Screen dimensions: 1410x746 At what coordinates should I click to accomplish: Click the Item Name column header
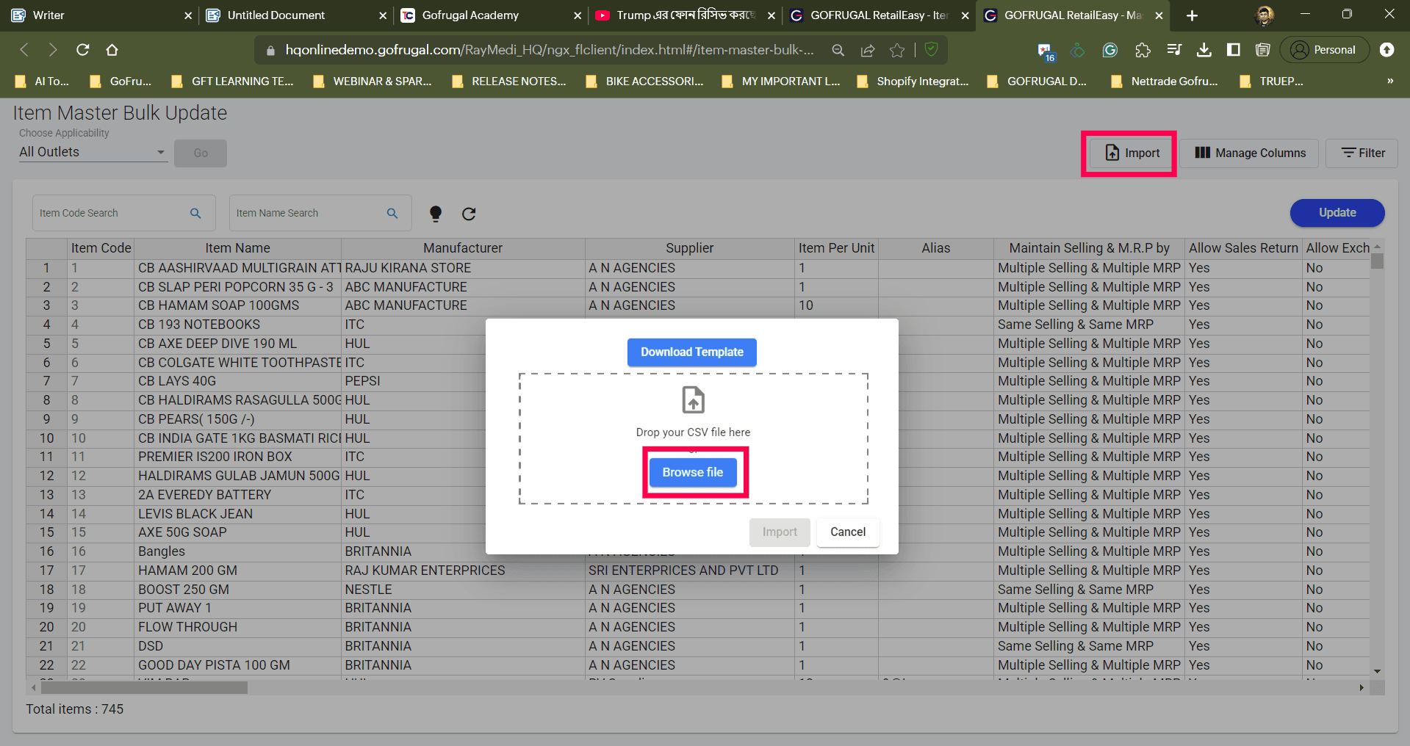238,248
